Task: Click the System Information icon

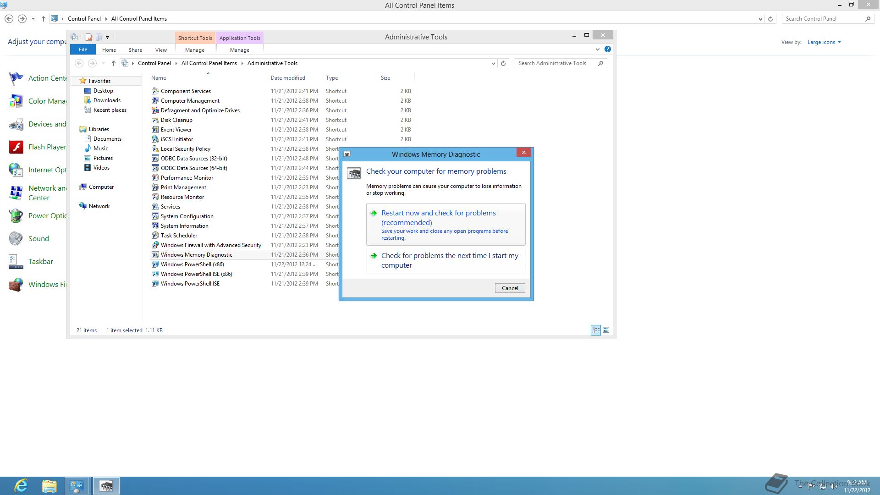Action: [155, 226]
